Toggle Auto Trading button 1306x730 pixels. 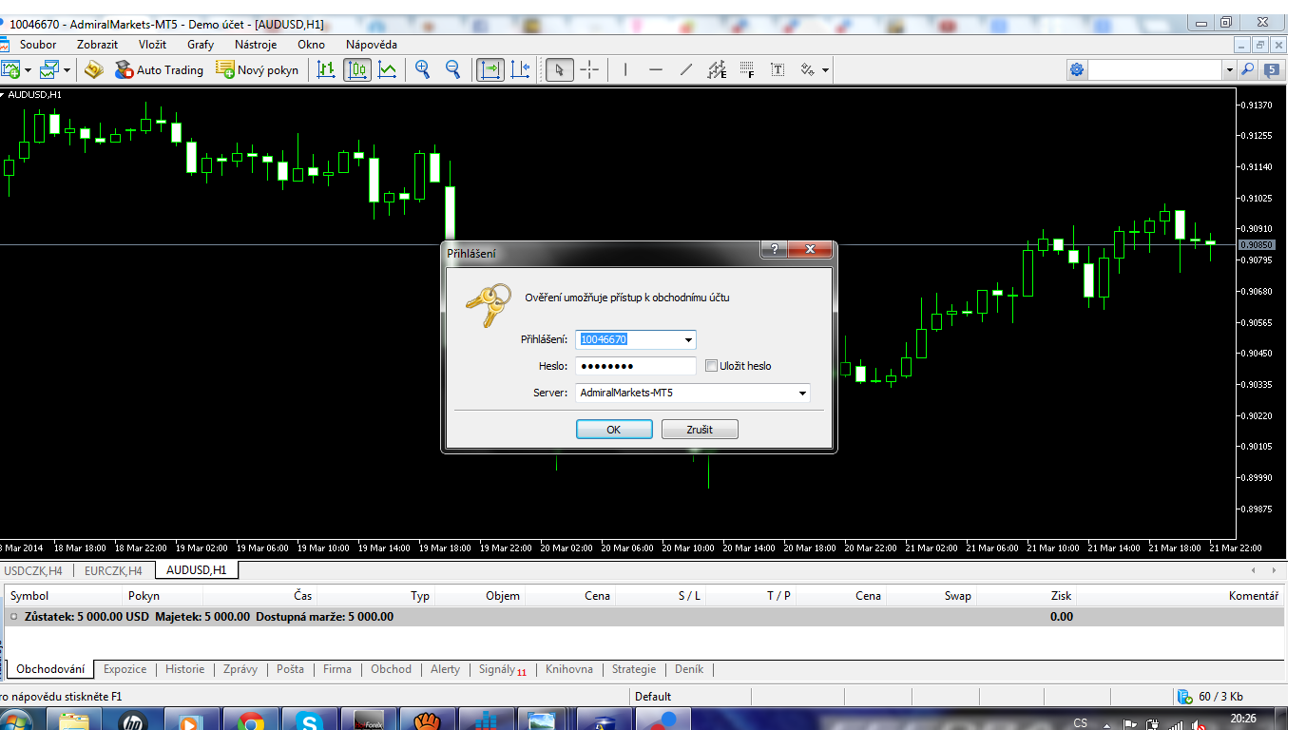(x=159, y=69)
